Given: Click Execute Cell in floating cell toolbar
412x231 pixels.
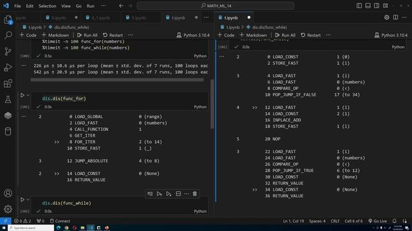Looking at the screenshot, I should (159, 194).
